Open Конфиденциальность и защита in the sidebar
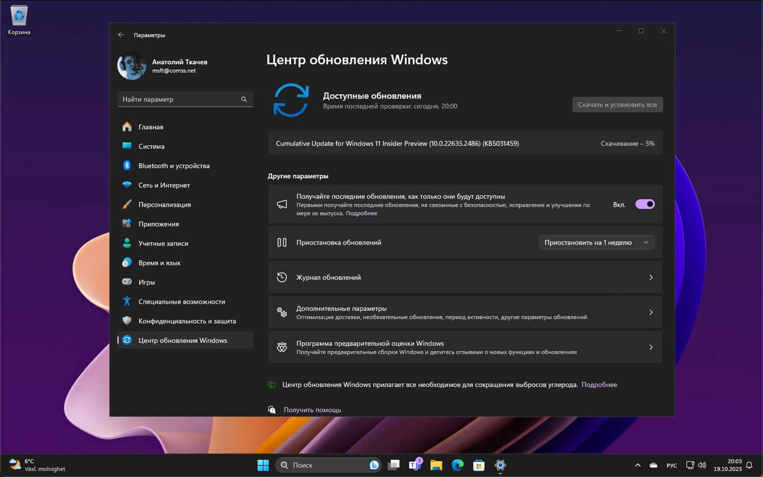The image size is (763, 477). pos(185,320)
